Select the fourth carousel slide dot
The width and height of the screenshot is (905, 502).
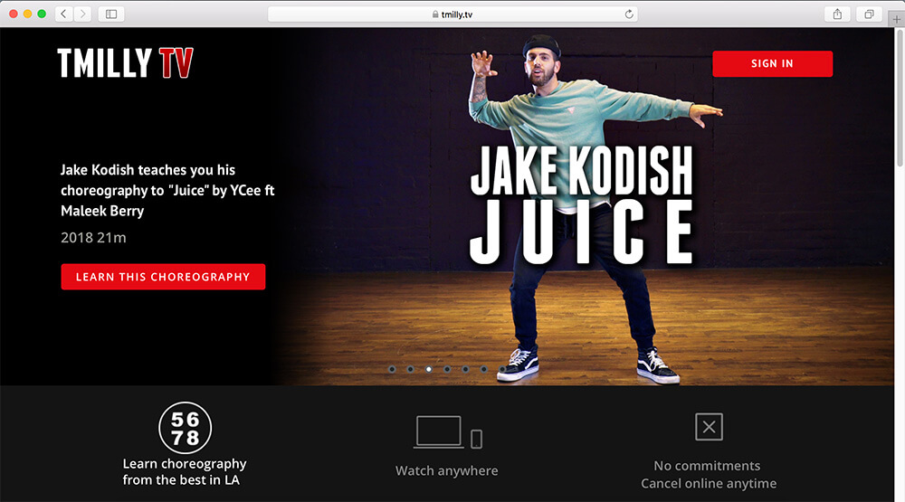(x=447, y=369)
